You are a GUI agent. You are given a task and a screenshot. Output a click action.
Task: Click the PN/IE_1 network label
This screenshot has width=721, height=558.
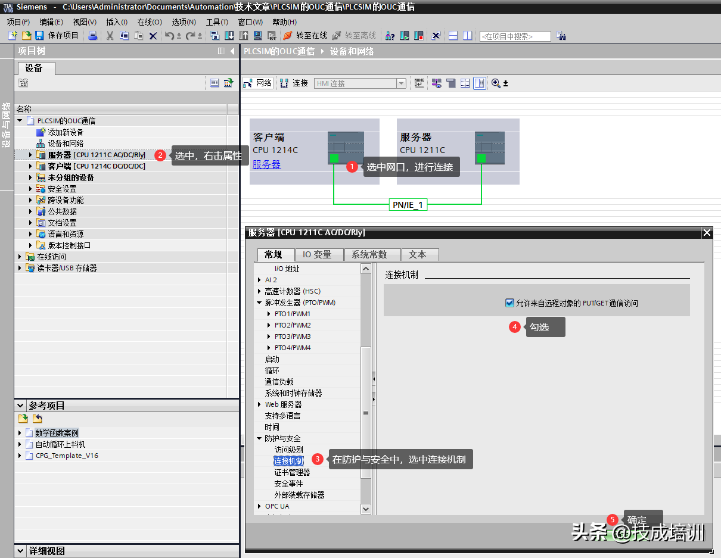click(408, 205)
